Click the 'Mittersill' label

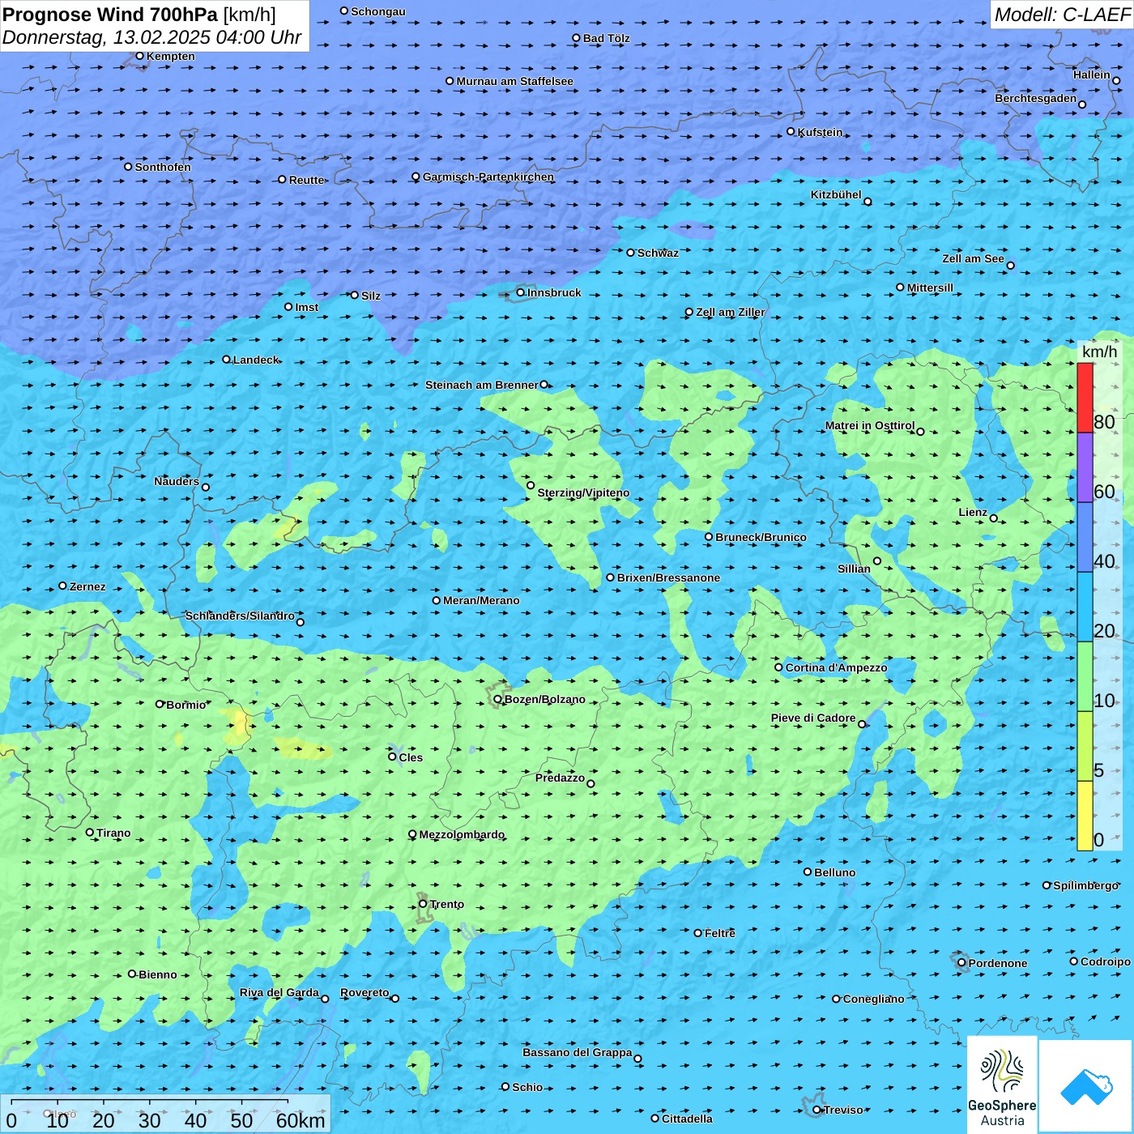pos(930,288)
